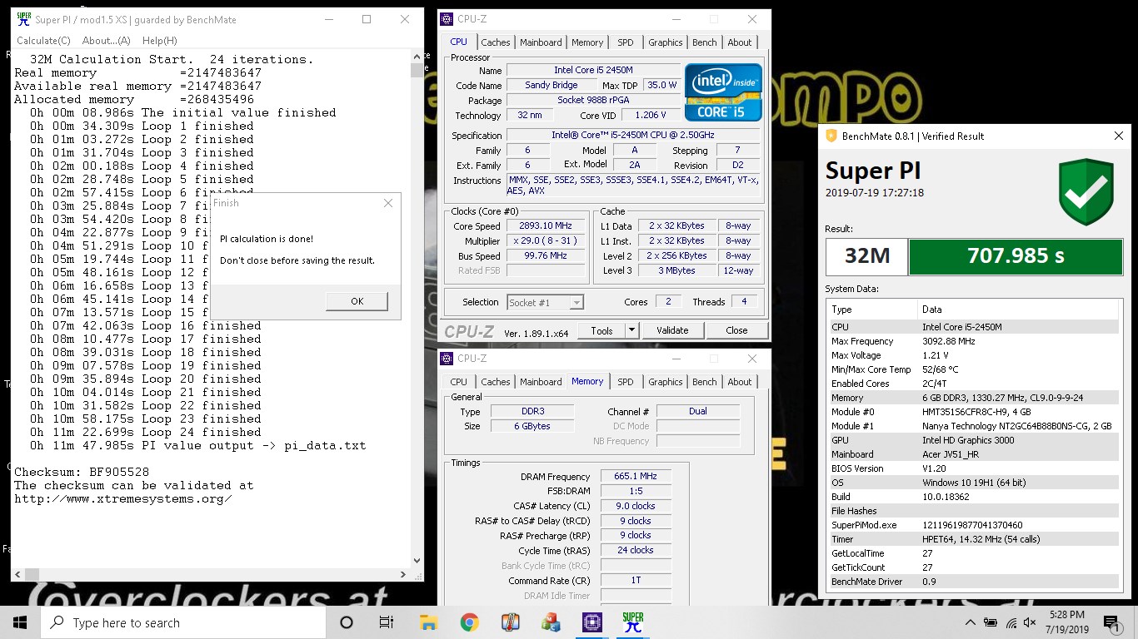Click the top CPU-Z window's title bar icon
Image resolution: width=1138 pixels, height=639 pixels.
[x=447, y=19]
